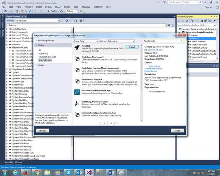This screenshot has height=176, width=220.
Task: Open the Sort by Relevance dropdown
Action: tap(121, 41)
